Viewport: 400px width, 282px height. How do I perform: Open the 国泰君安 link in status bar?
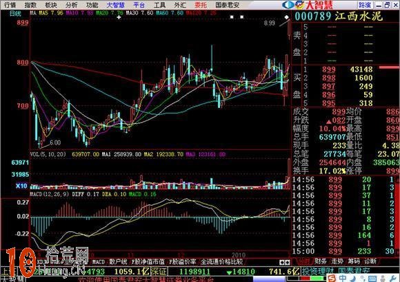tap(354, 272)
